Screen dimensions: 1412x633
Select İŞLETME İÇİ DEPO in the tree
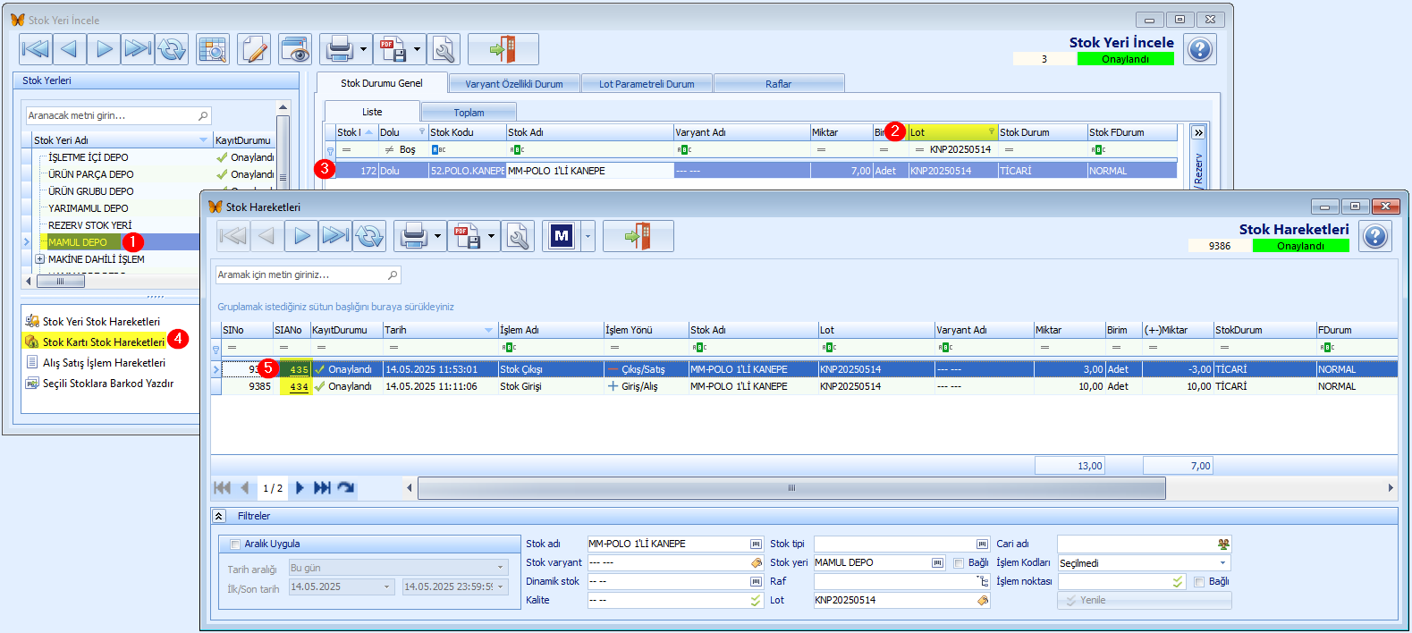coord(88,157)
